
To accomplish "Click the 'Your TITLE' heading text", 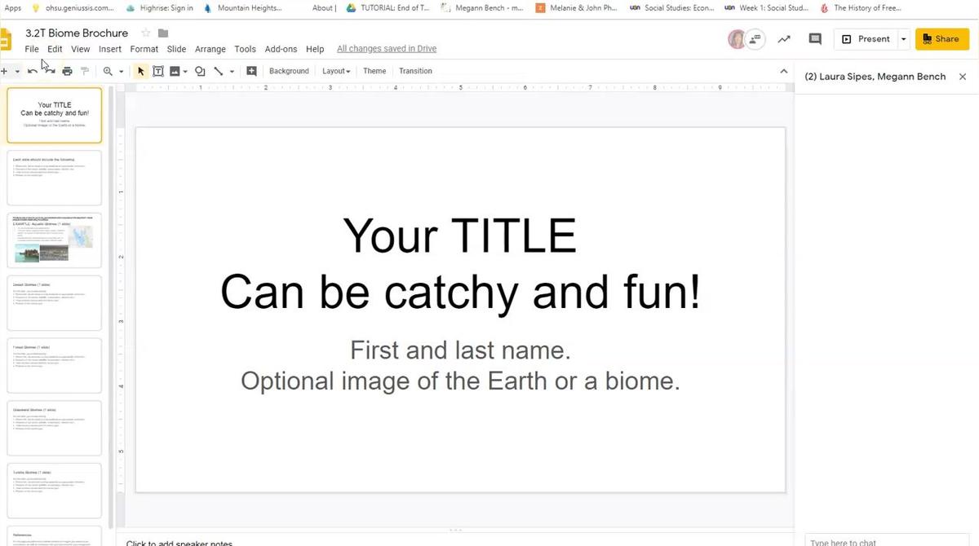I will click(460, 236).
